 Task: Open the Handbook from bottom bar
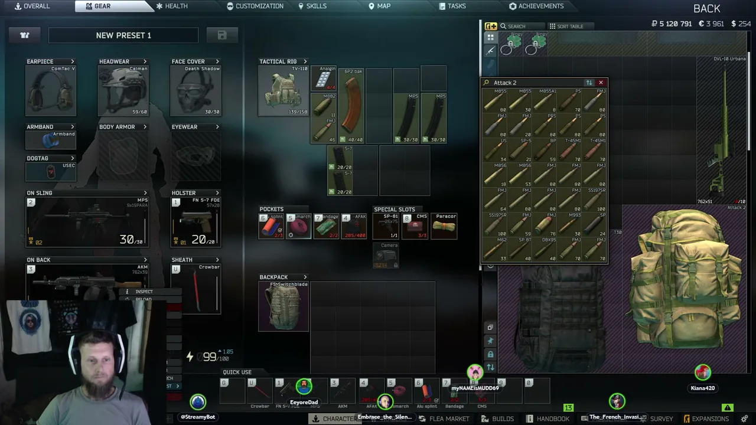click(x=548, y=419)
